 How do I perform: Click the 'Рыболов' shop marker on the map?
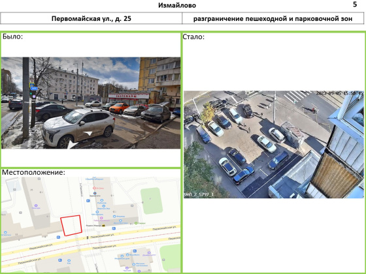(x=102, y=200)
